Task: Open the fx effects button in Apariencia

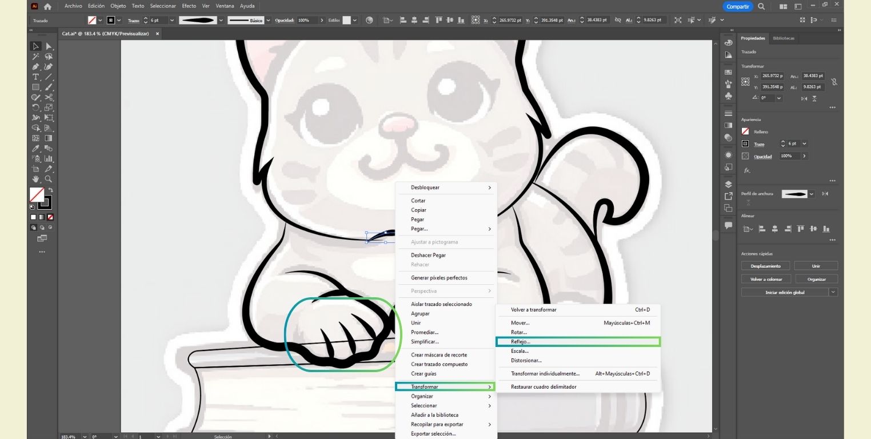Action: tap(746, 170)
